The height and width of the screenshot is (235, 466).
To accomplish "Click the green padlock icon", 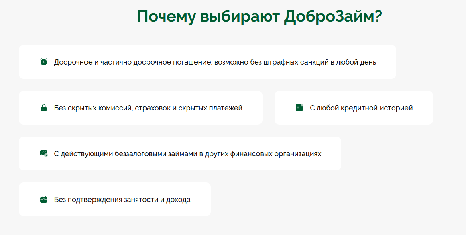I will (44, 108).
